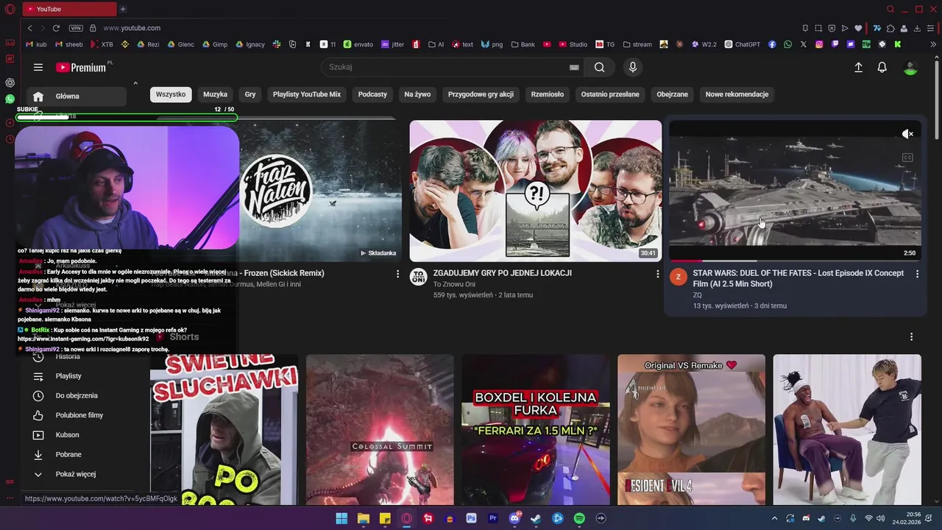
Task: Open options menu for Zgadujemy gry video
Action: pyautogui.click(x=658, y=274)
